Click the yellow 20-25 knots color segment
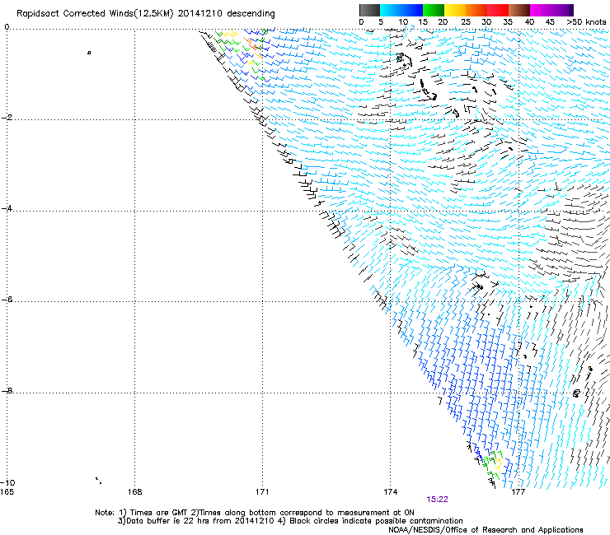Screen dimensions: 610x535 pos(455,10)
